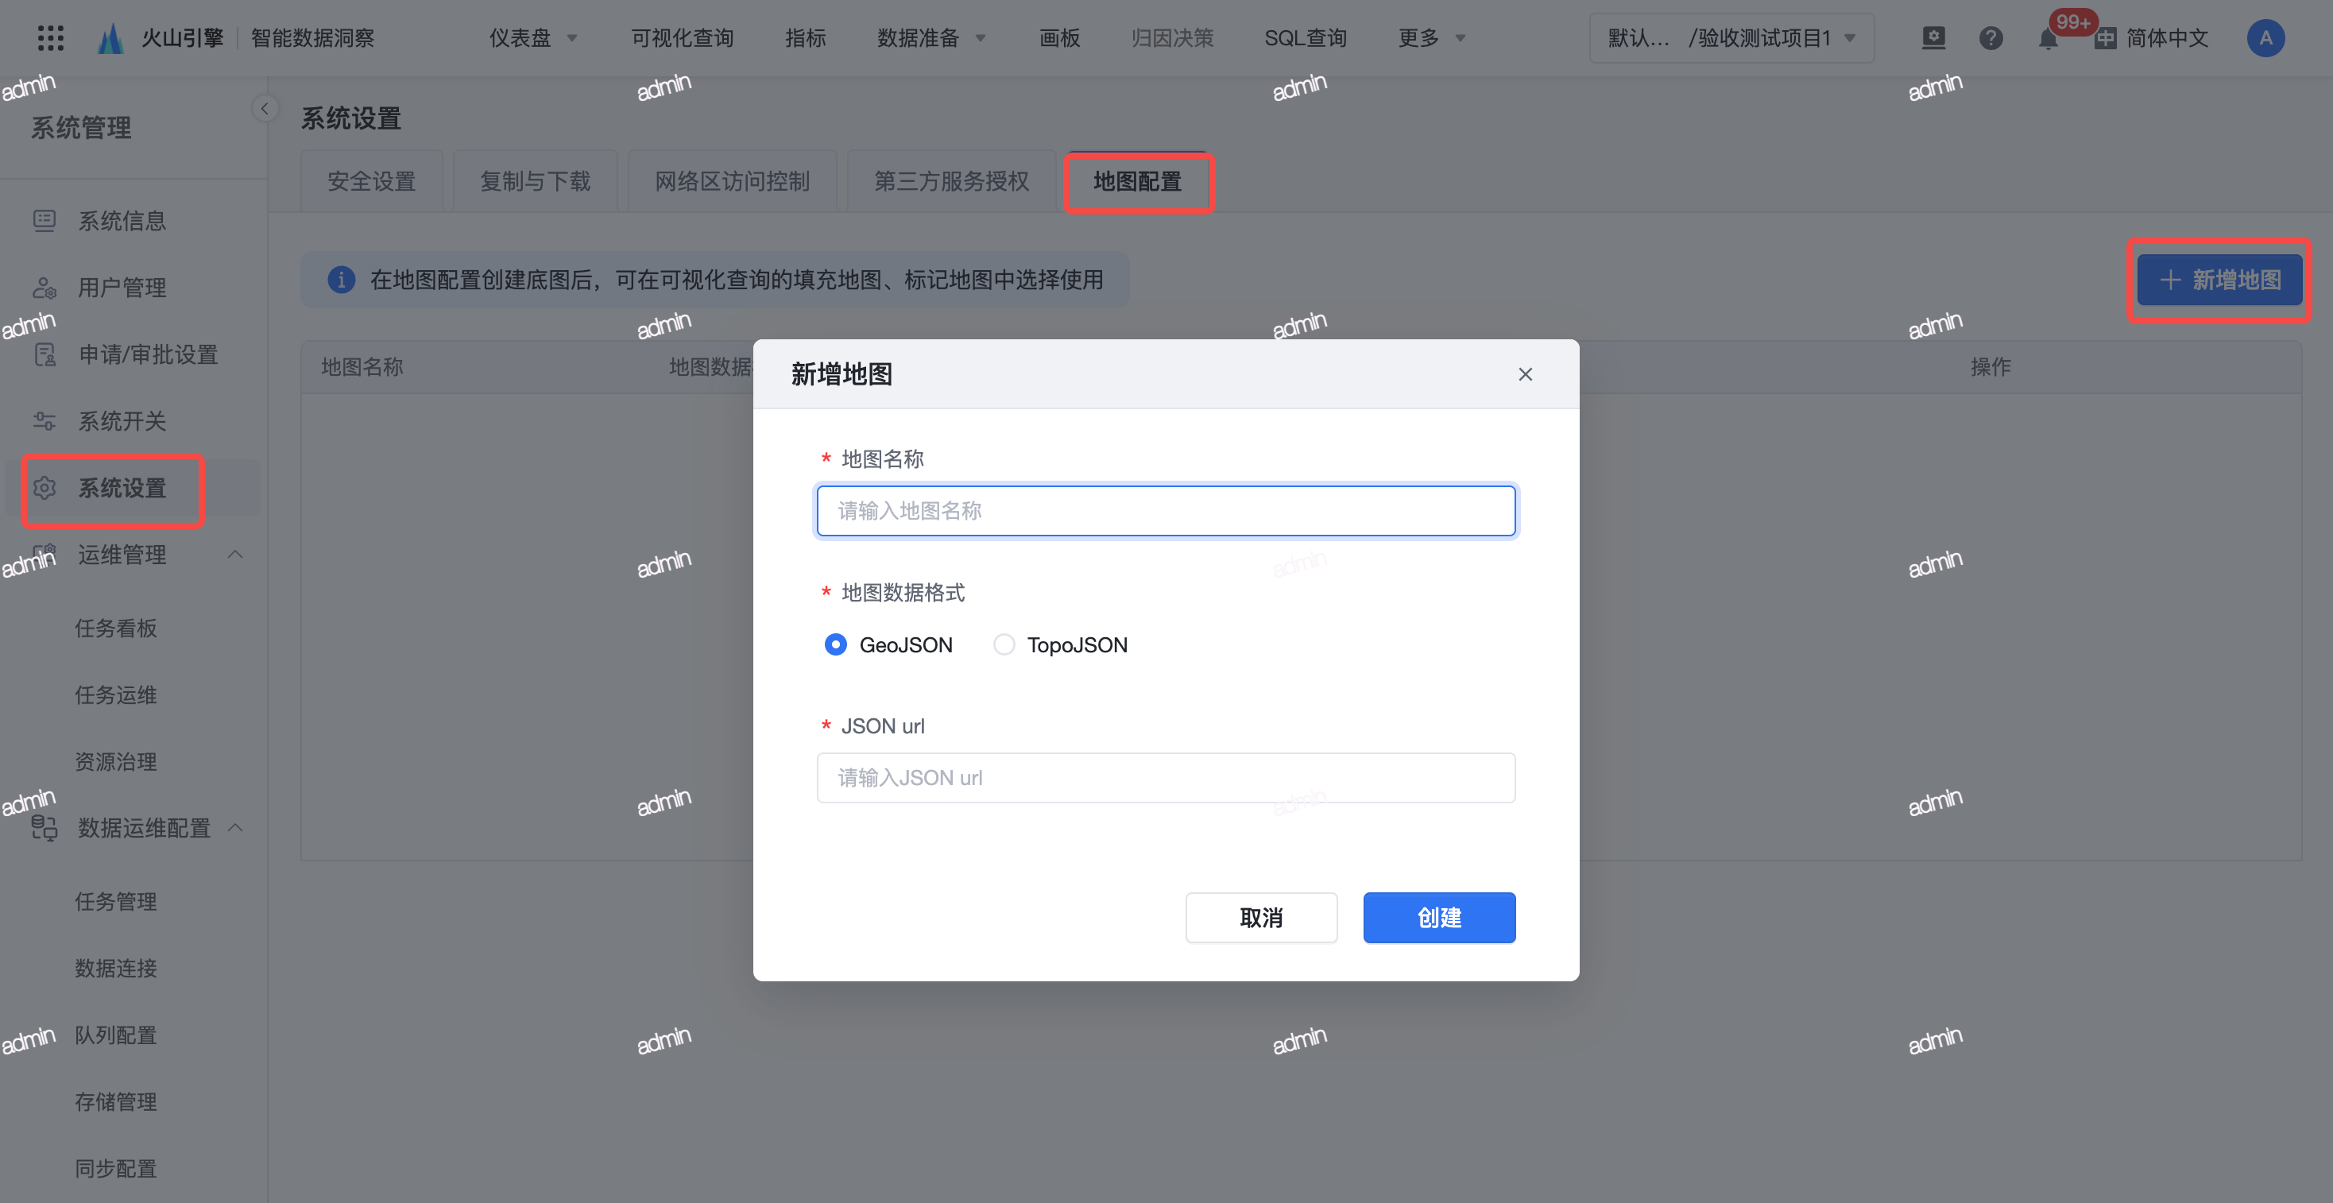The image size is (2333, 1203).
Task: Open the project selector 验收测试项目1 dropdown
Action: [x=1731, y=38]
